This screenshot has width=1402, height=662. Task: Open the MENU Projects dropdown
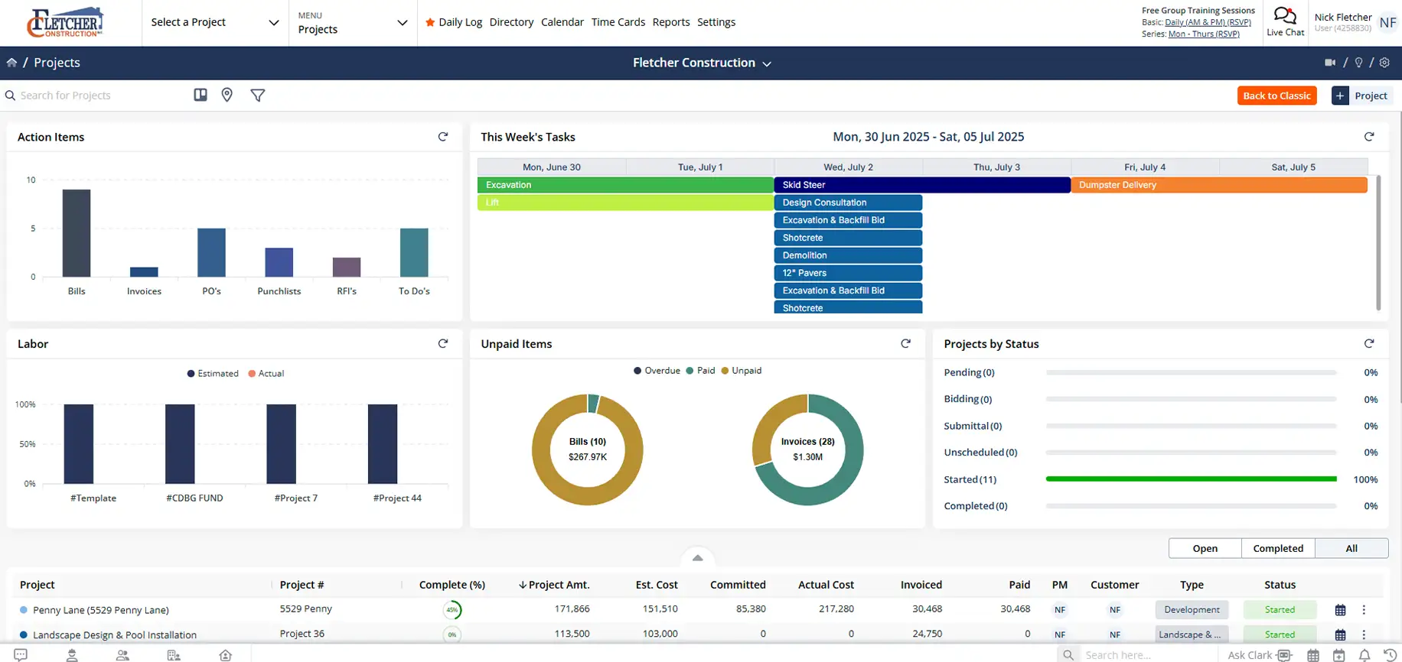[353, 23]
